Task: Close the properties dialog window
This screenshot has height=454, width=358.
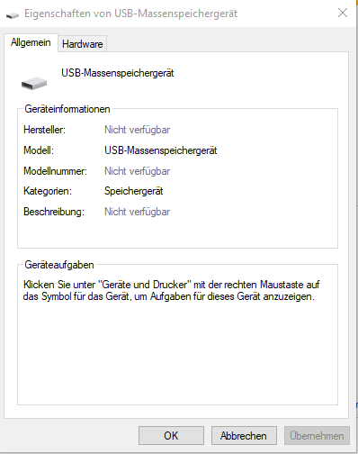Action: pos(343,13)
